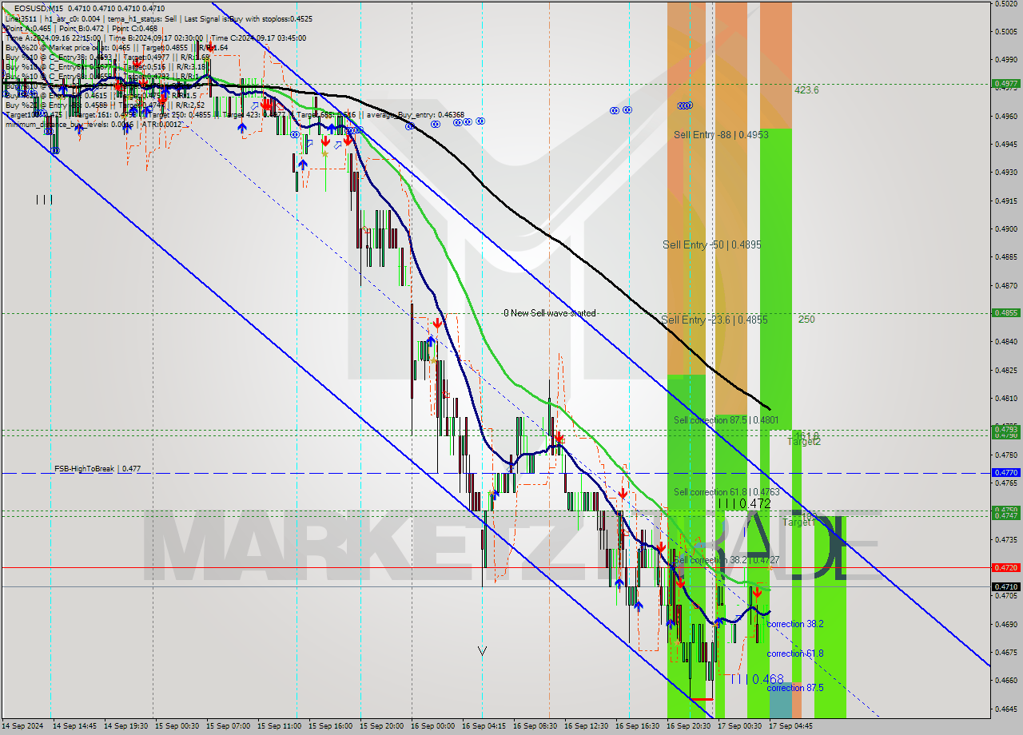
Task: Click the 'Sell Entry -23.6 | 0.4855' label
Action: (715, 320)
